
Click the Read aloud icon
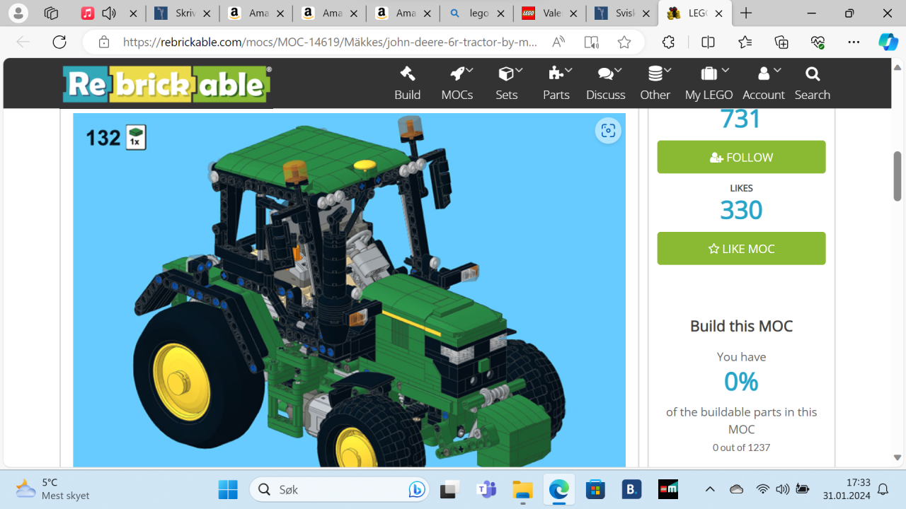pyautogui.click(x=558, y=42)
